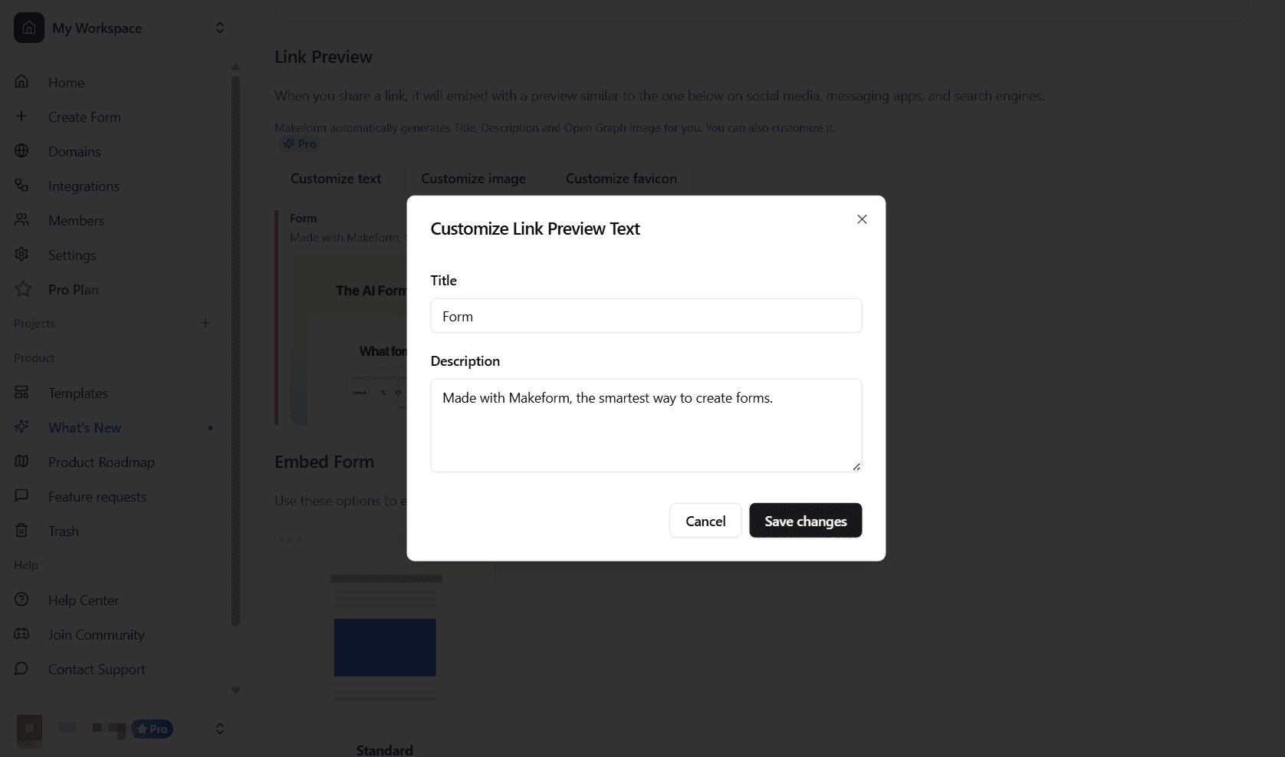Open Domains via the globe icon
1285x757 pixels.
tap(21, 150)
